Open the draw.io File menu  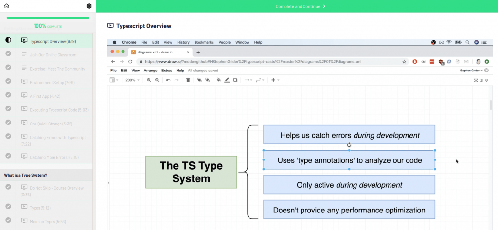(113, 71)
